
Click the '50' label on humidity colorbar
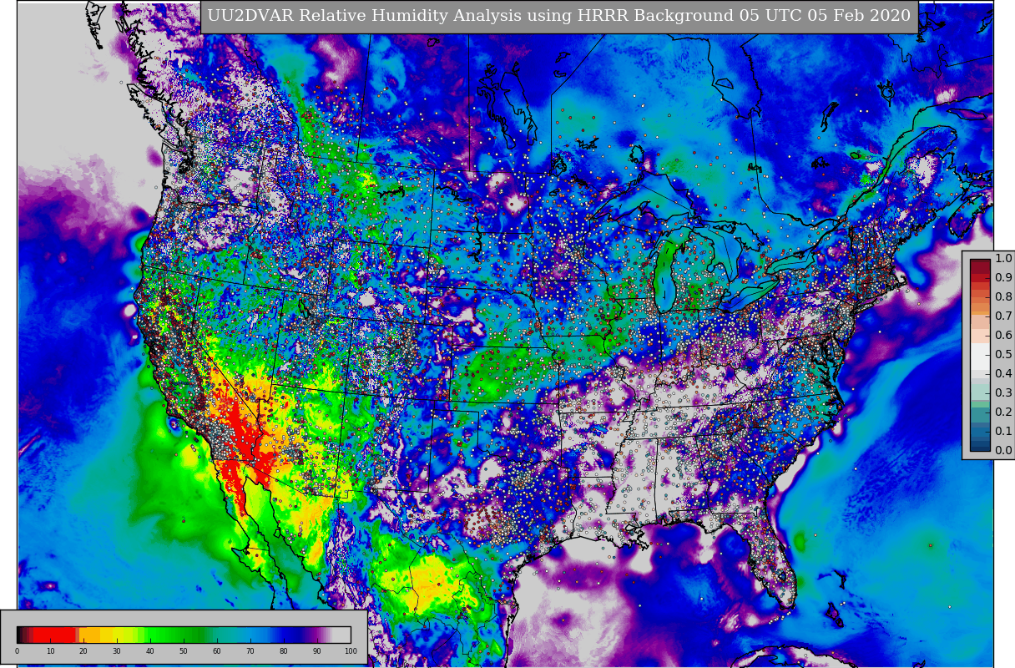[184, 651]
